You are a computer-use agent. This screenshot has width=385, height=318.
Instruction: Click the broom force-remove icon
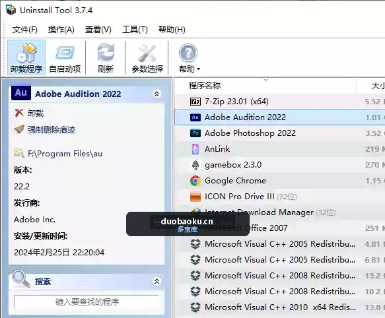(x=19, y=129)
